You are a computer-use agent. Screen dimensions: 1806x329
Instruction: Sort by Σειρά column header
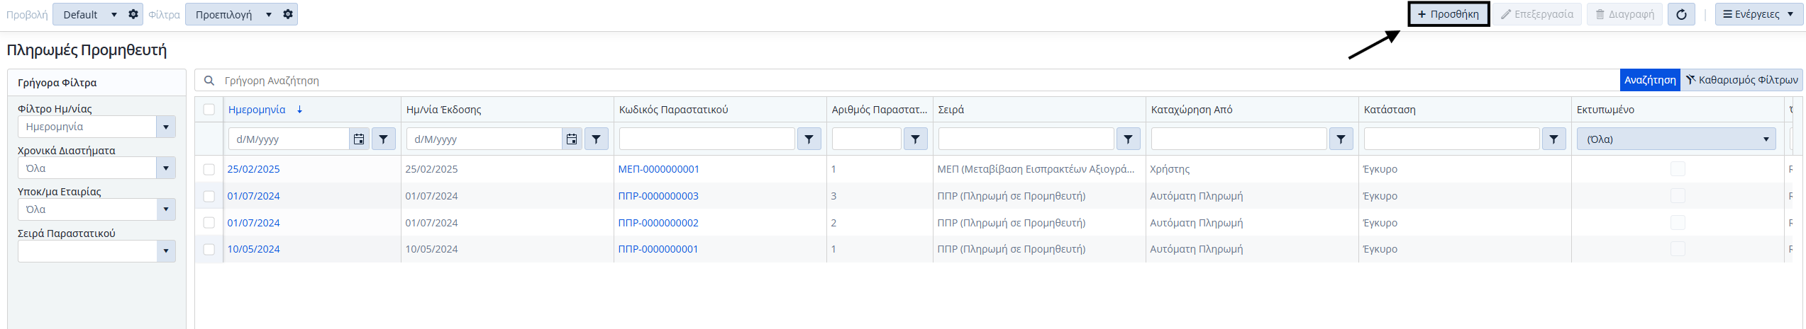point(951,110)
